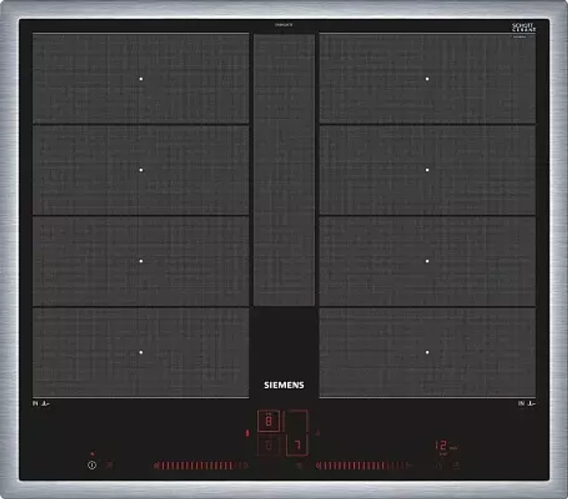Tap the white power on/off symbol
Viewport: 568px width, 499px height.
92,464
